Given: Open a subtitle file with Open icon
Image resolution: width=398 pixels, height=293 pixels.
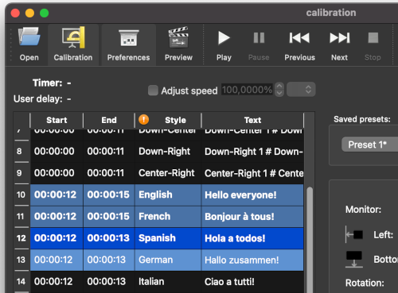Looking at the screenshot, I should (x=29, y=44).
